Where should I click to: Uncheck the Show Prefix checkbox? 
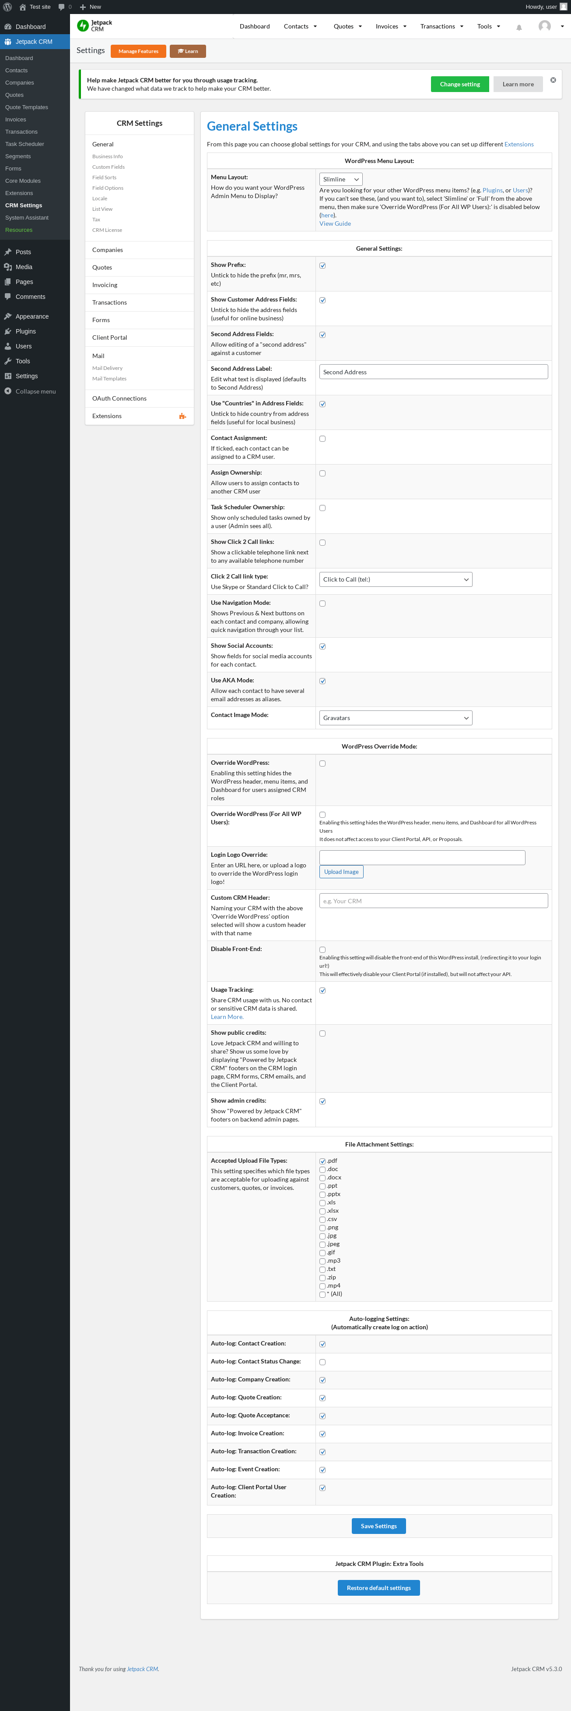[322, 266]
